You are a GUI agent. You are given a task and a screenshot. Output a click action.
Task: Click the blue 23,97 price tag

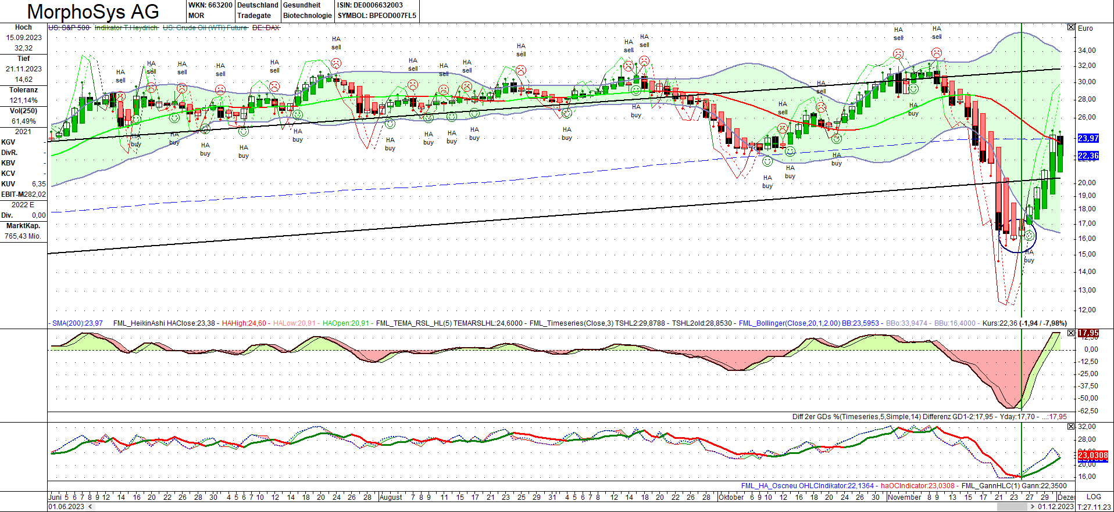tap(1088, 138)
